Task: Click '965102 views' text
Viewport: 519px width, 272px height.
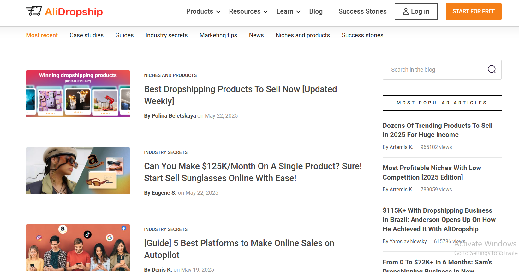Action: pos(436,147)
